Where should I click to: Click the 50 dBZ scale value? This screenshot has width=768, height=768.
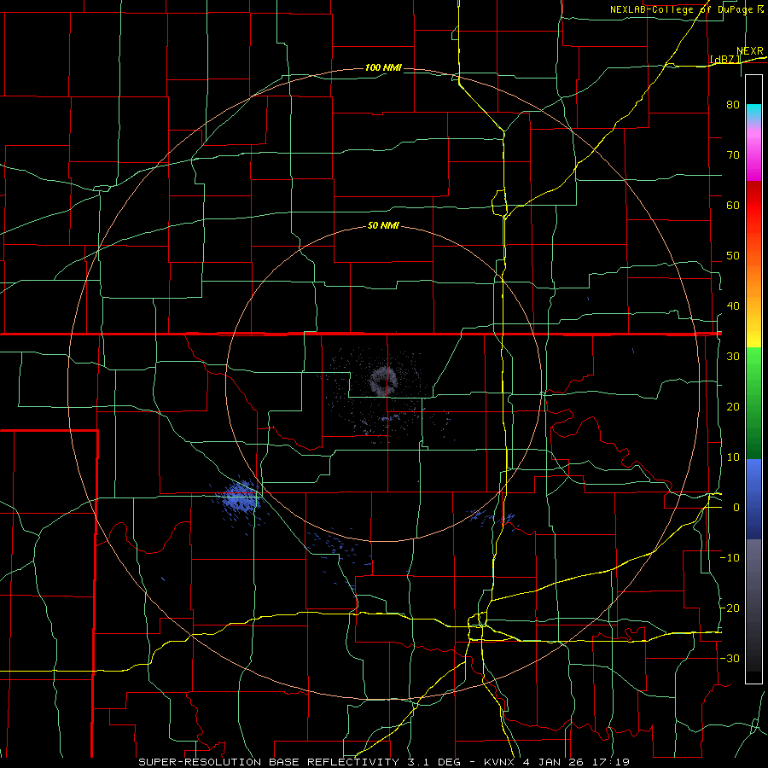pyautogui.click(x=733, y=256)
